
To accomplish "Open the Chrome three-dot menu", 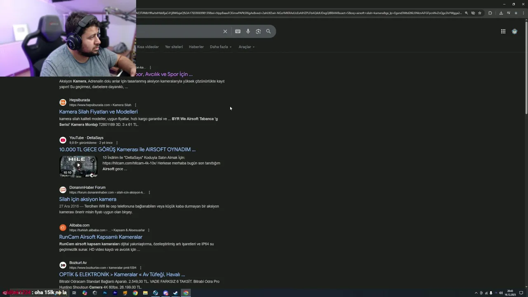I will click(x=523, y=13).
